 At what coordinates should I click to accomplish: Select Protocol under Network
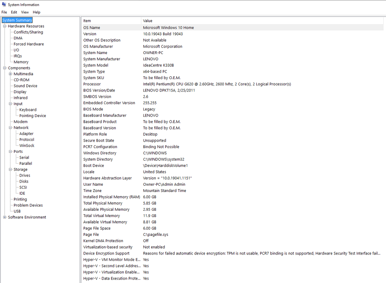pos(27,139)
